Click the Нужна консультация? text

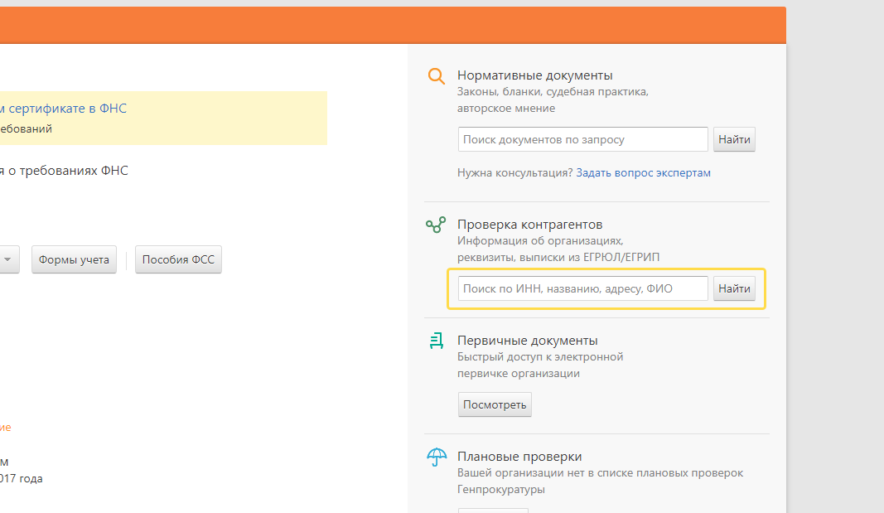(514, 173)
